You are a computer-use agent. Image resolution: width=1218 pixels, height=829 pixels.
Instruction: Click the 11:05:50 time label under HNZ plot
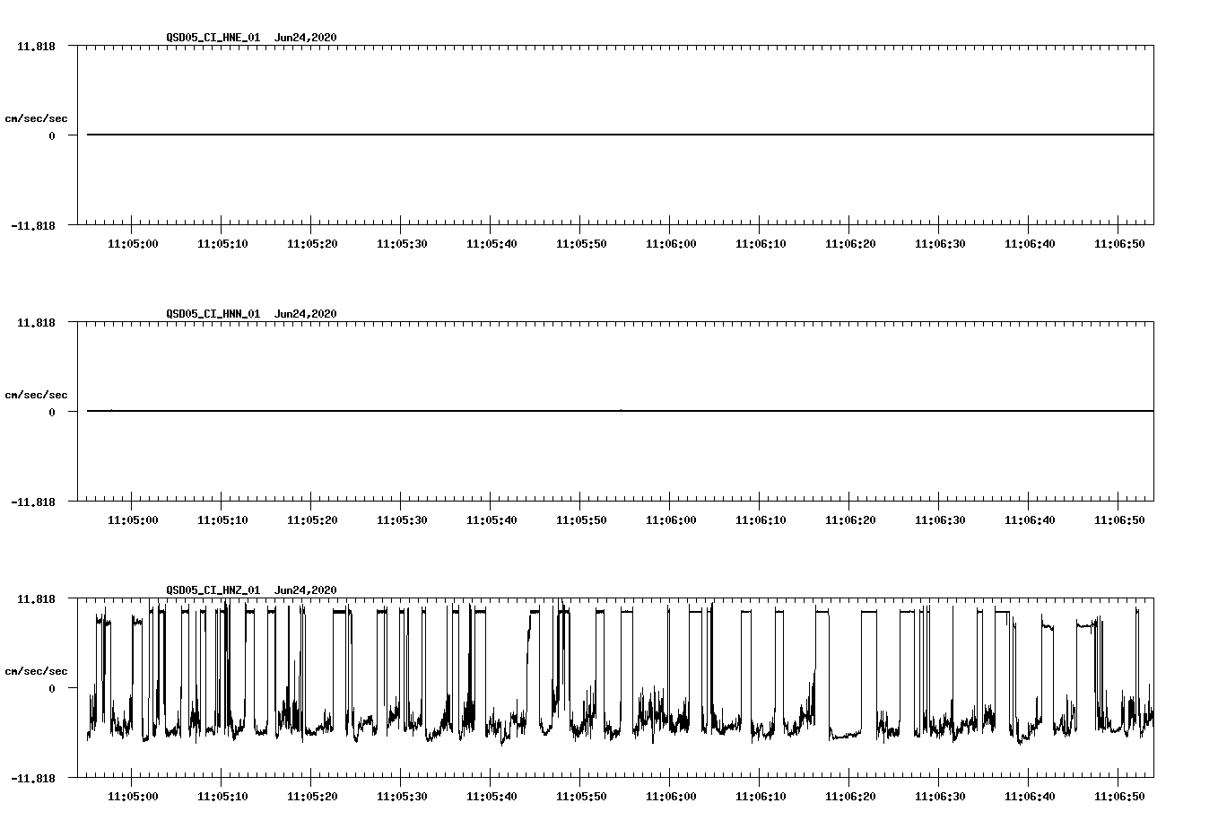tap(581, 797)
